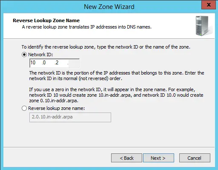The image size is (218, 170).
Task: Proceed with the Next > button
Action: pos(158,158)
